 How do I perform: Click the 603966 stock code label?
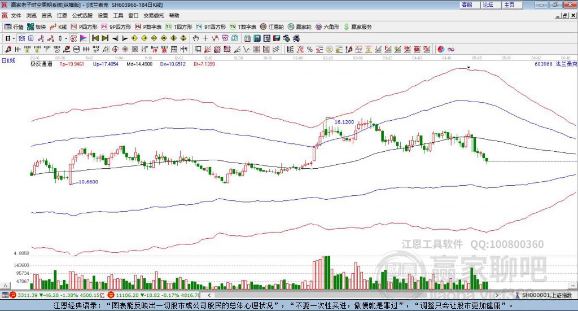(544, 64)
